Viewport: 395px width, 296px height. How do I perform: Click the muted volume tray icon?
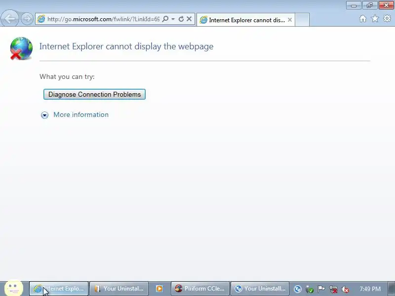click(345, 289)
